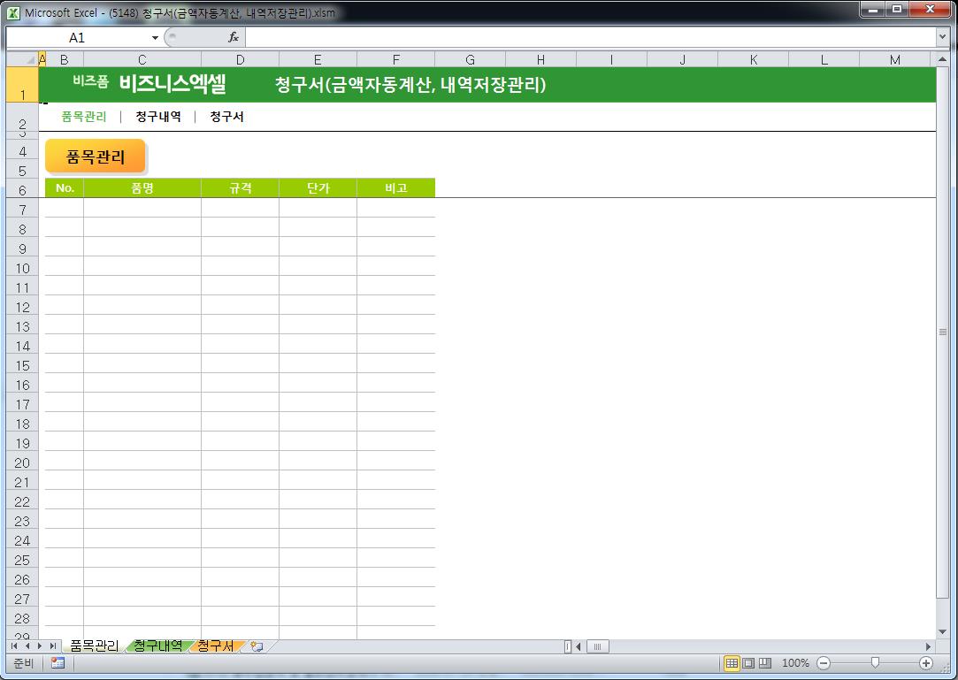The image size is (958, 680).
Task: Switch to Normal view icon
Action: [x=732, y=663]
